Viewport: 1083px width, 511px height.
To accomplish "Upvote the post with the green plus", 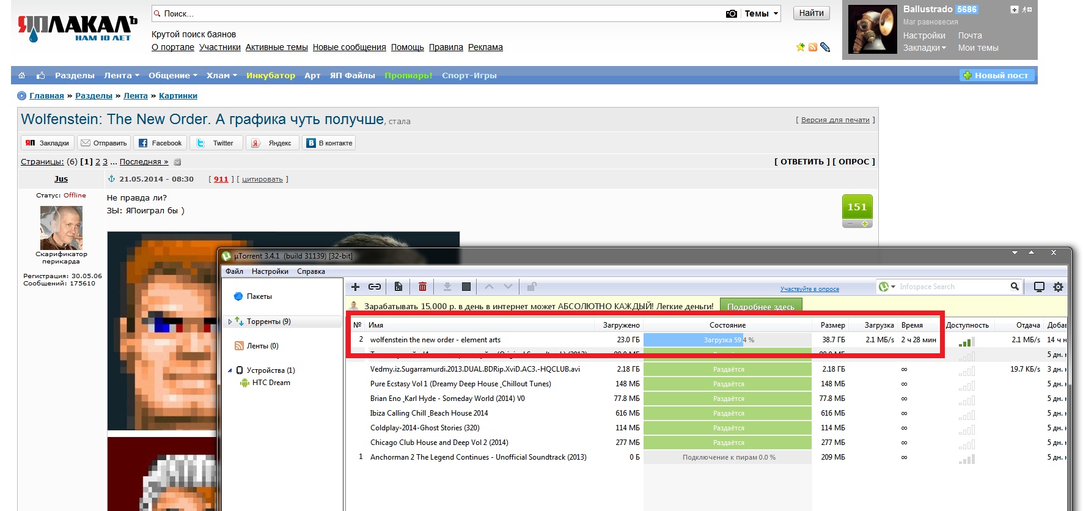I will [865, 224].
